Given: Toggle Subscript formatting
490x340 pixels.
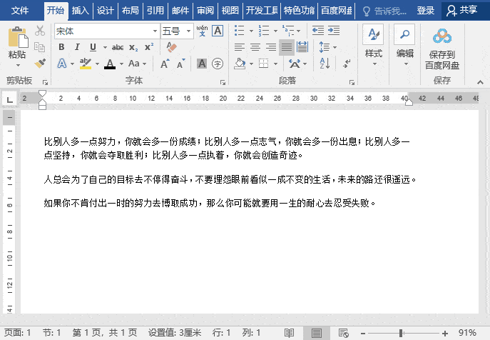Looking at the screenshot, I should click(133, 47).
